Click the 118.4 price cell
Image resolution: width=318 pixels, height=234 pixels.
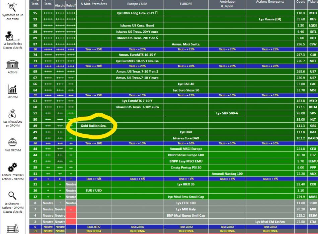[301, 13]
